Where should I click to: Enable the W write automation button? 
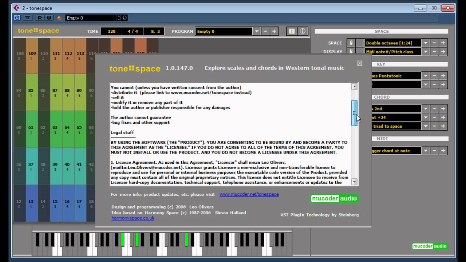coord(48,18)
